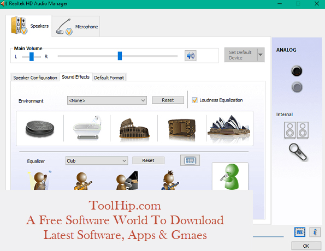Open the Speaker Configuration tab
This screenshot has width=325, height=251.
point(35,77)
